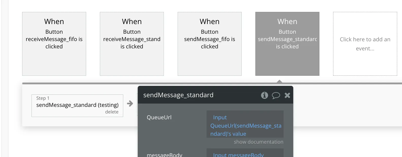Click the QueueUrl field label
Image resolution: width=402 pixels, height=157 pixels.
point(159,117)
